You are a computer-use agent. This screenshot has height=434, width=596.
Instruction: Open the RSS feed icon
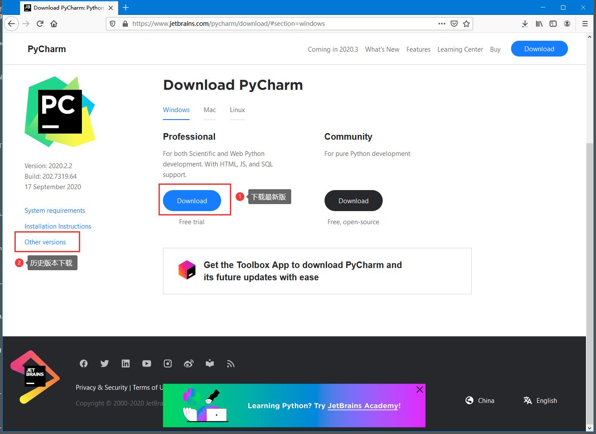(x=231, y=363)
